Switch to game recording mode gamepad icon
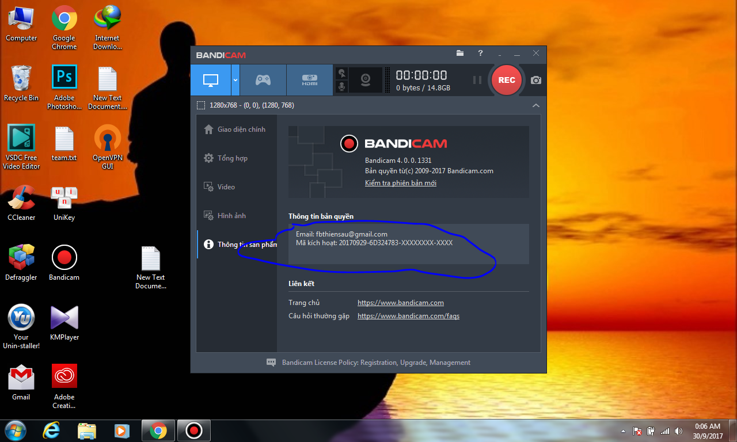This screenshot has height=442, width=737. (x=263, y=79)
